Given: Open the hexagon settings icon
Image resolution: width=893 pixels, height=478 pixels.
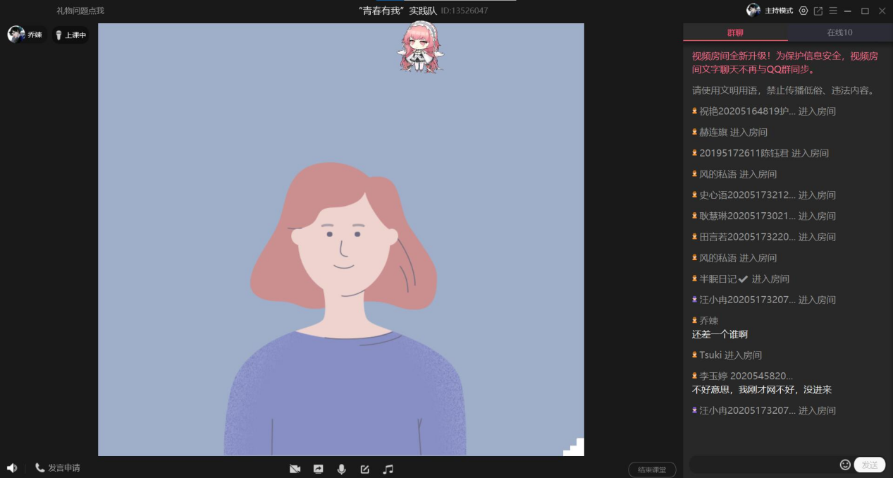Looking at the screenshot, I should [803, 11].
